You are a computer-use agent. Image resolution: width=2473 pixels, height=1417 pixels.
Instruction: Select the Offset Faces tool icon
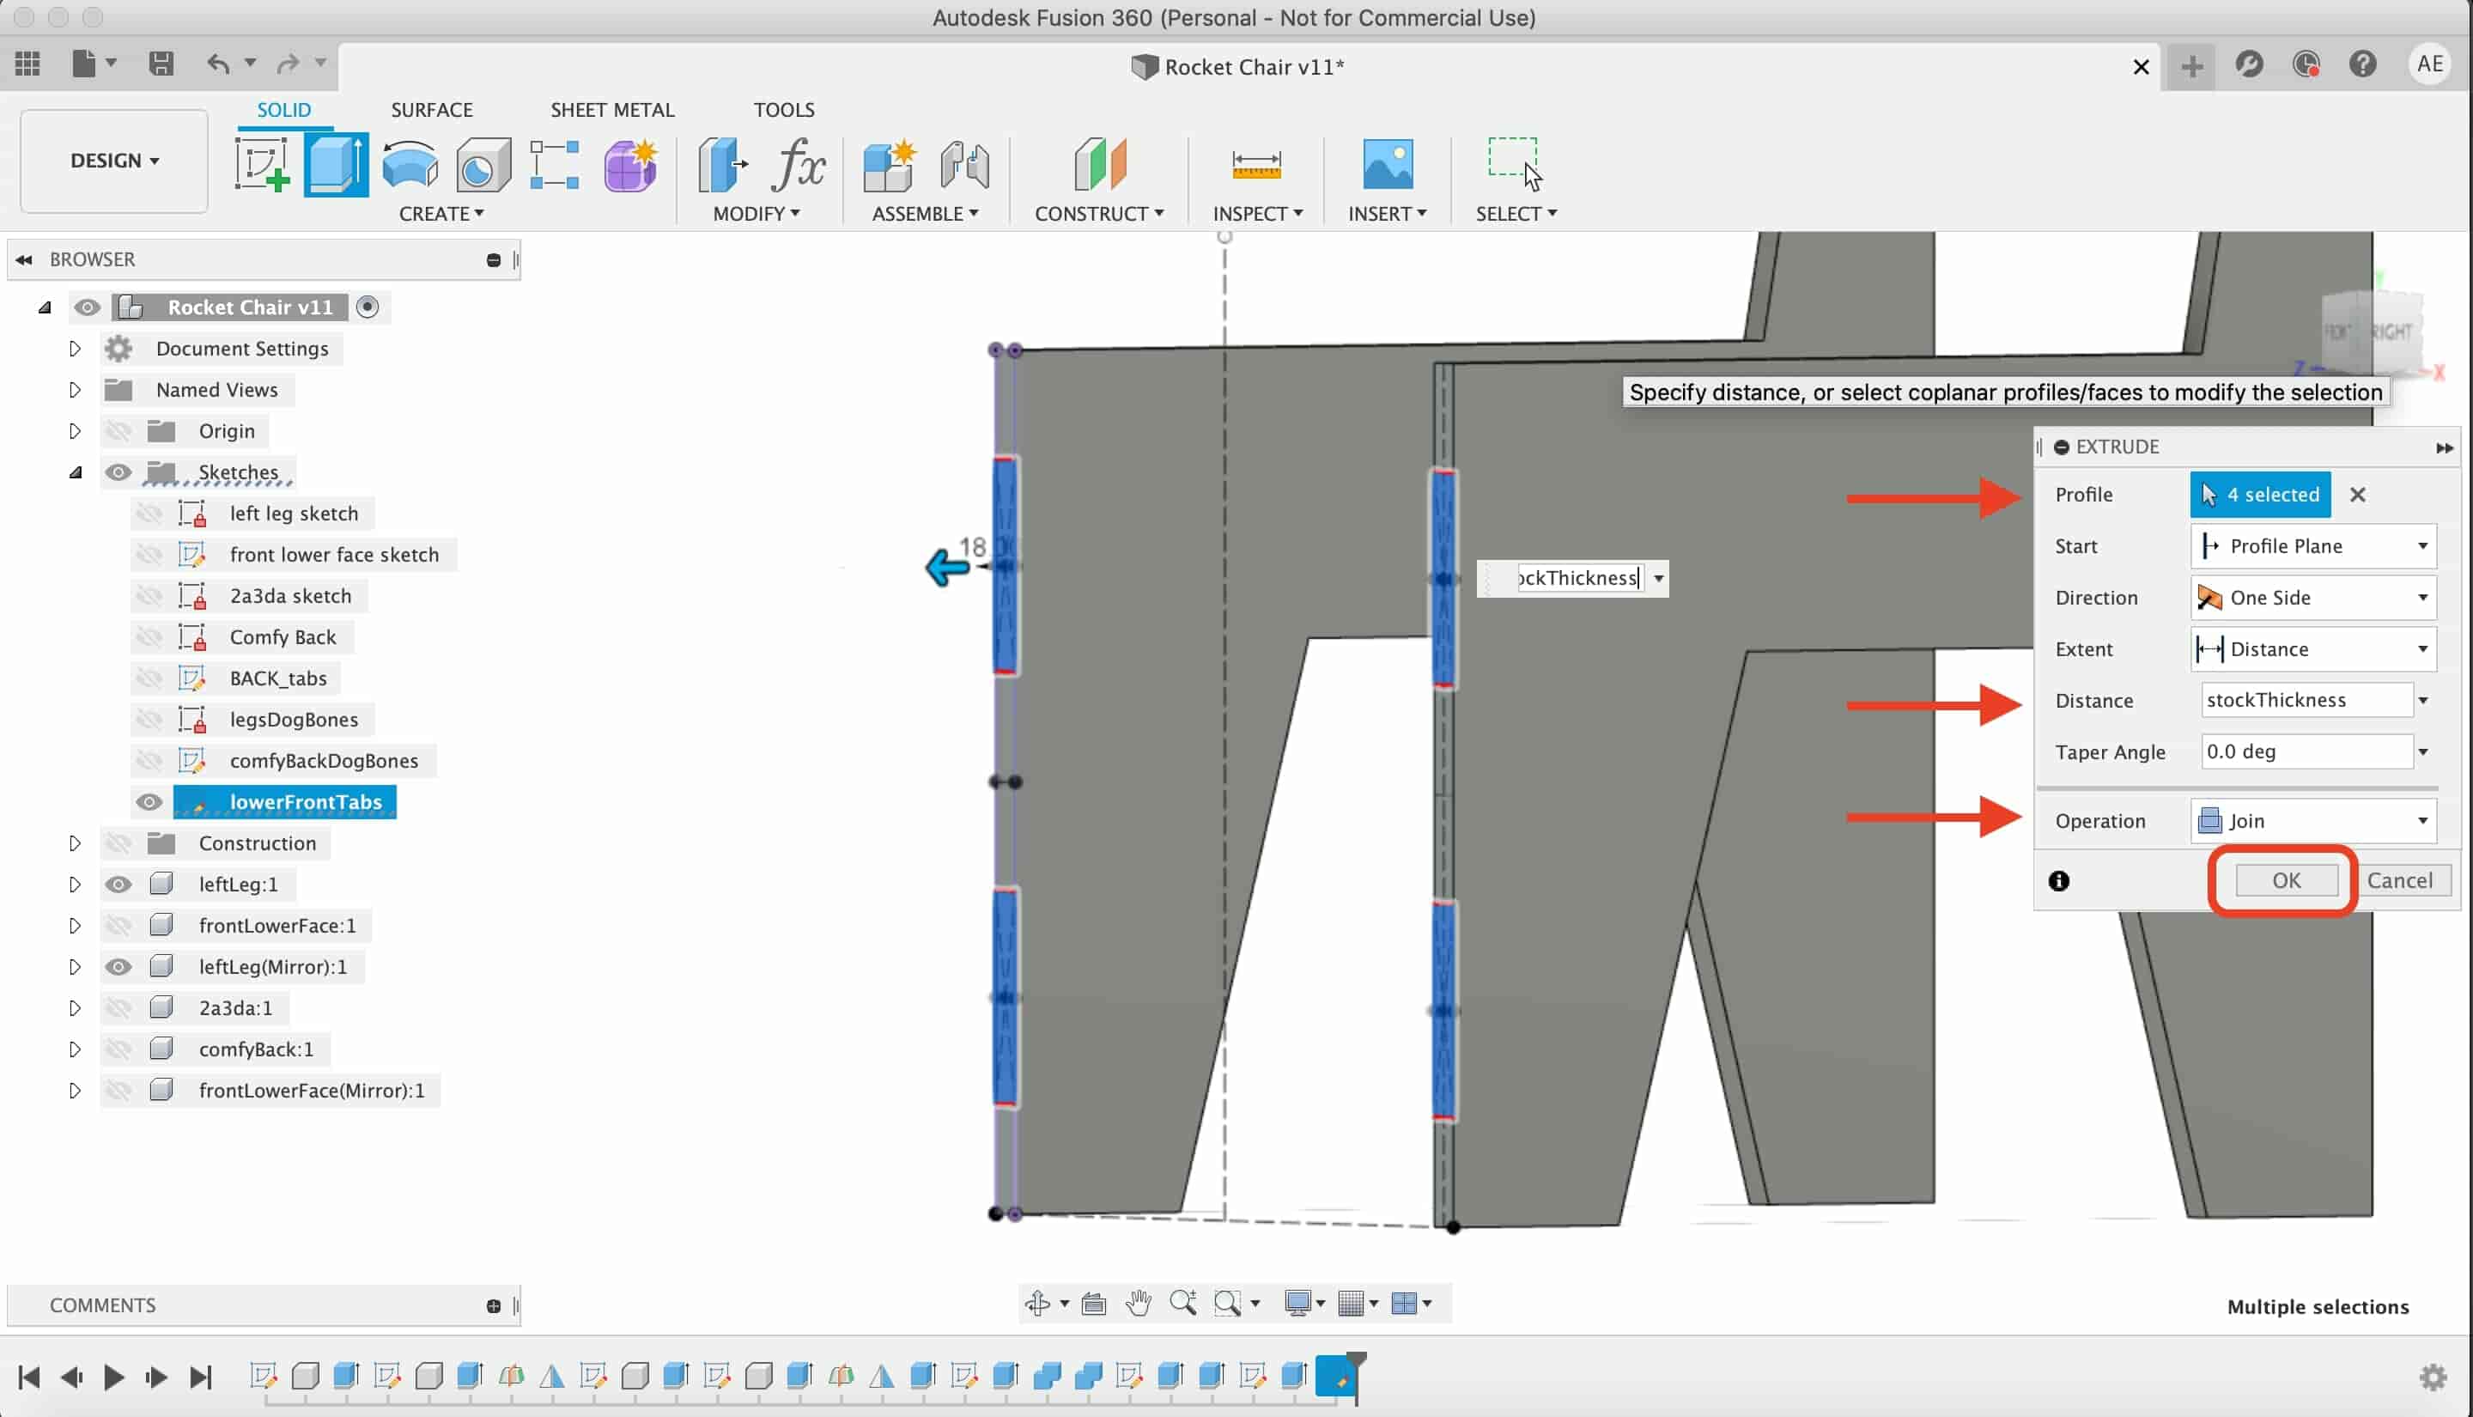(722, 163)
